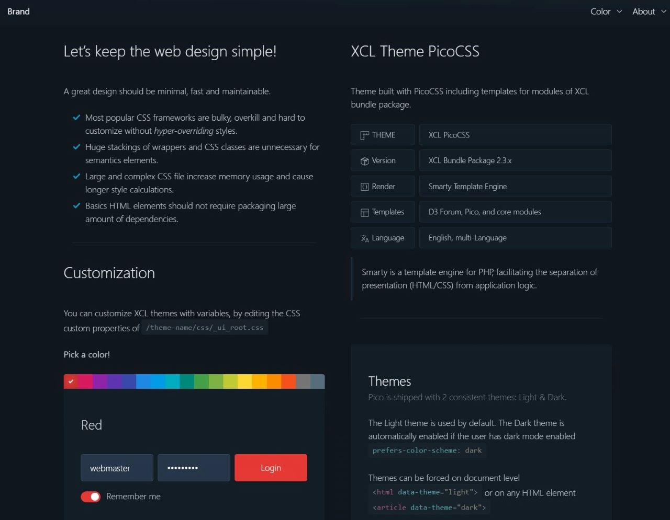Click the Version cube icon
The image size is (670, 520).
point(365,161)
